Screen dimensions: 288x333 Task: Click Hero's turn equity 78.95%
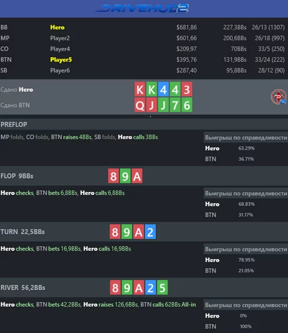[246, 260]
